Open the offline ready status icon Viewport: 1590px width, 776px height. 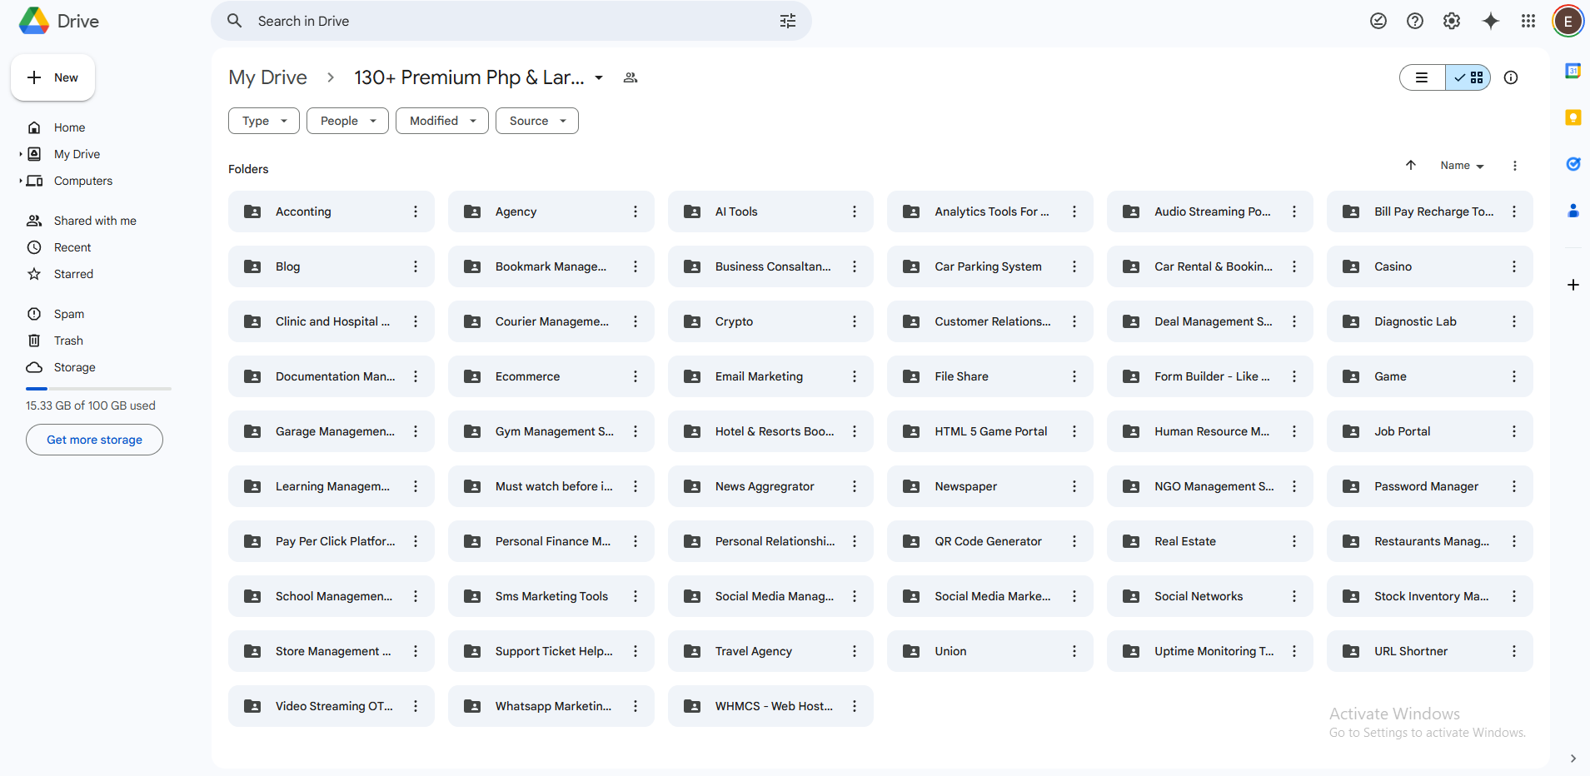1378,21
